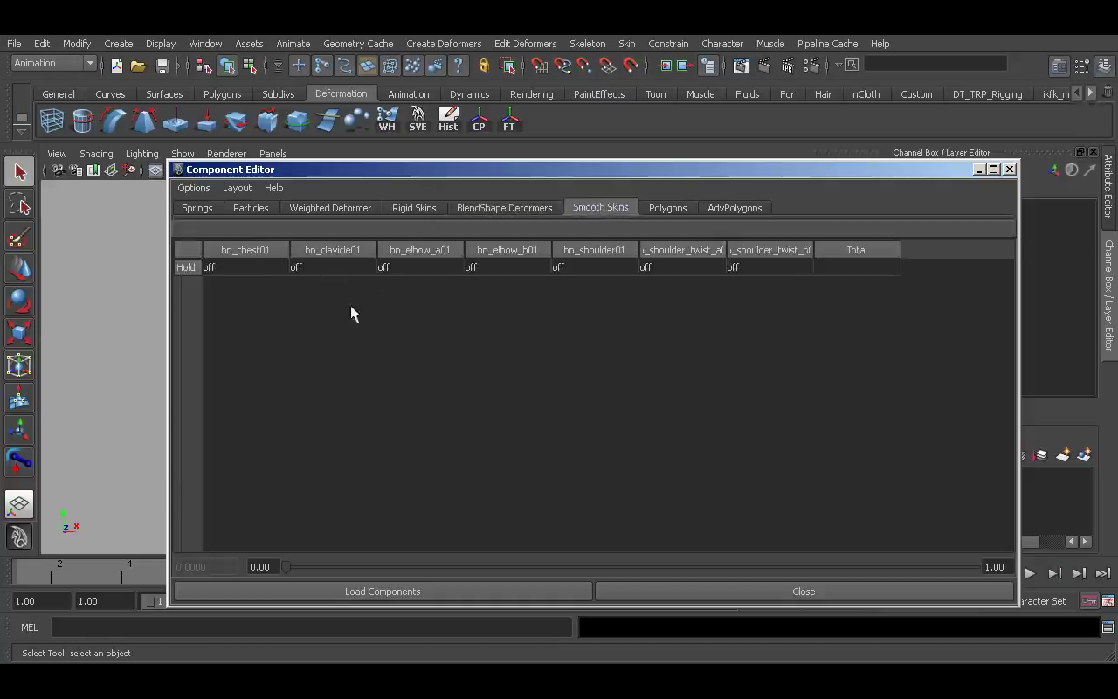Open the Skeleton menu
This screenshot has width=1118, height=699.
pyautogui.click(x=587, y=44)
